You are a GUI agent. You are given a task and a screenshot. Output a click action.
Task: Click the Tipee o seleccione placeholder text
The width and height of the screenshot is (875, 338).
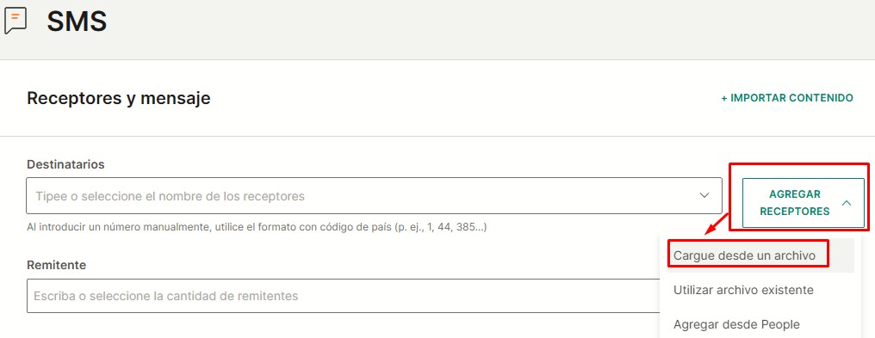[x=171, y=196]
